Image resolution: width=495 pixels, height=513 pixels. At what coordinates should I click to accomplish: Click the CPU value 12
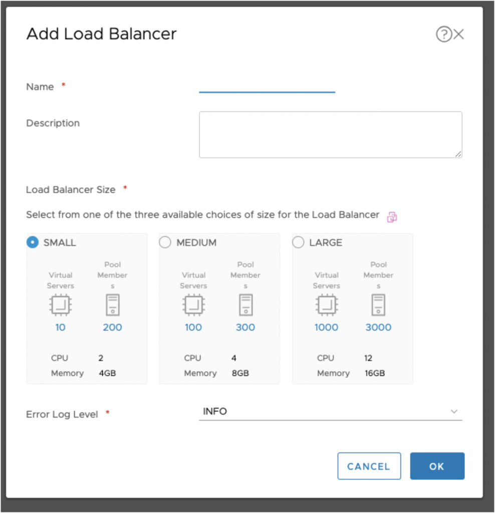click(x=368, y=358)
